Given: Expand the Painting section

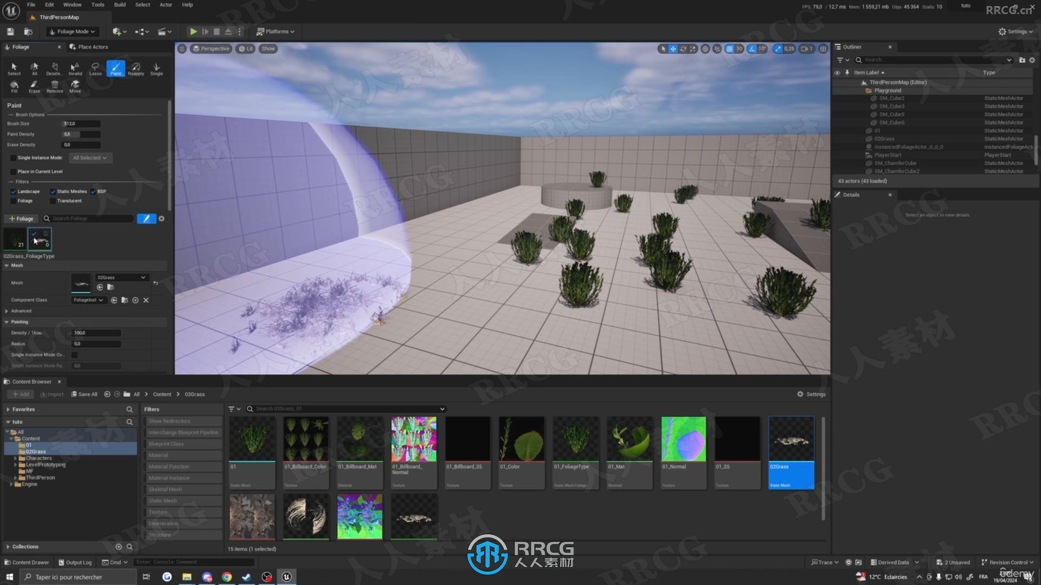Looking at the screenshot, I should point(7,321).
